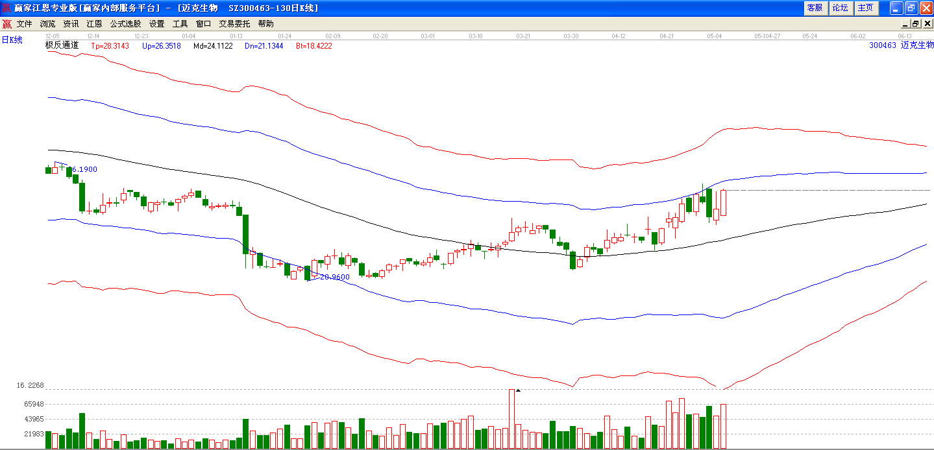Screen dimensions: 934x450
Task: Open the 浏览 menu
Action: pyautogui.click(x=48, y=24)
